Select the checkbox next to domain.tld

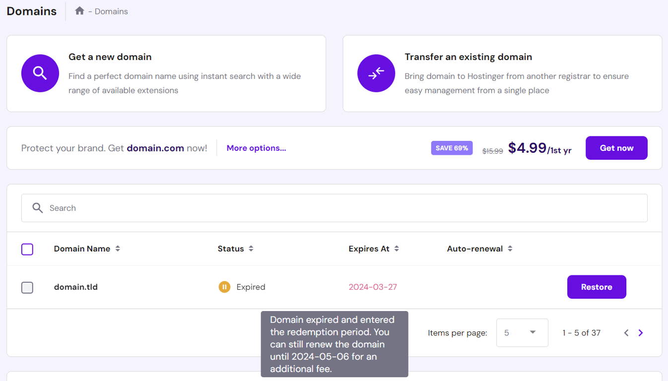point(27,287)
